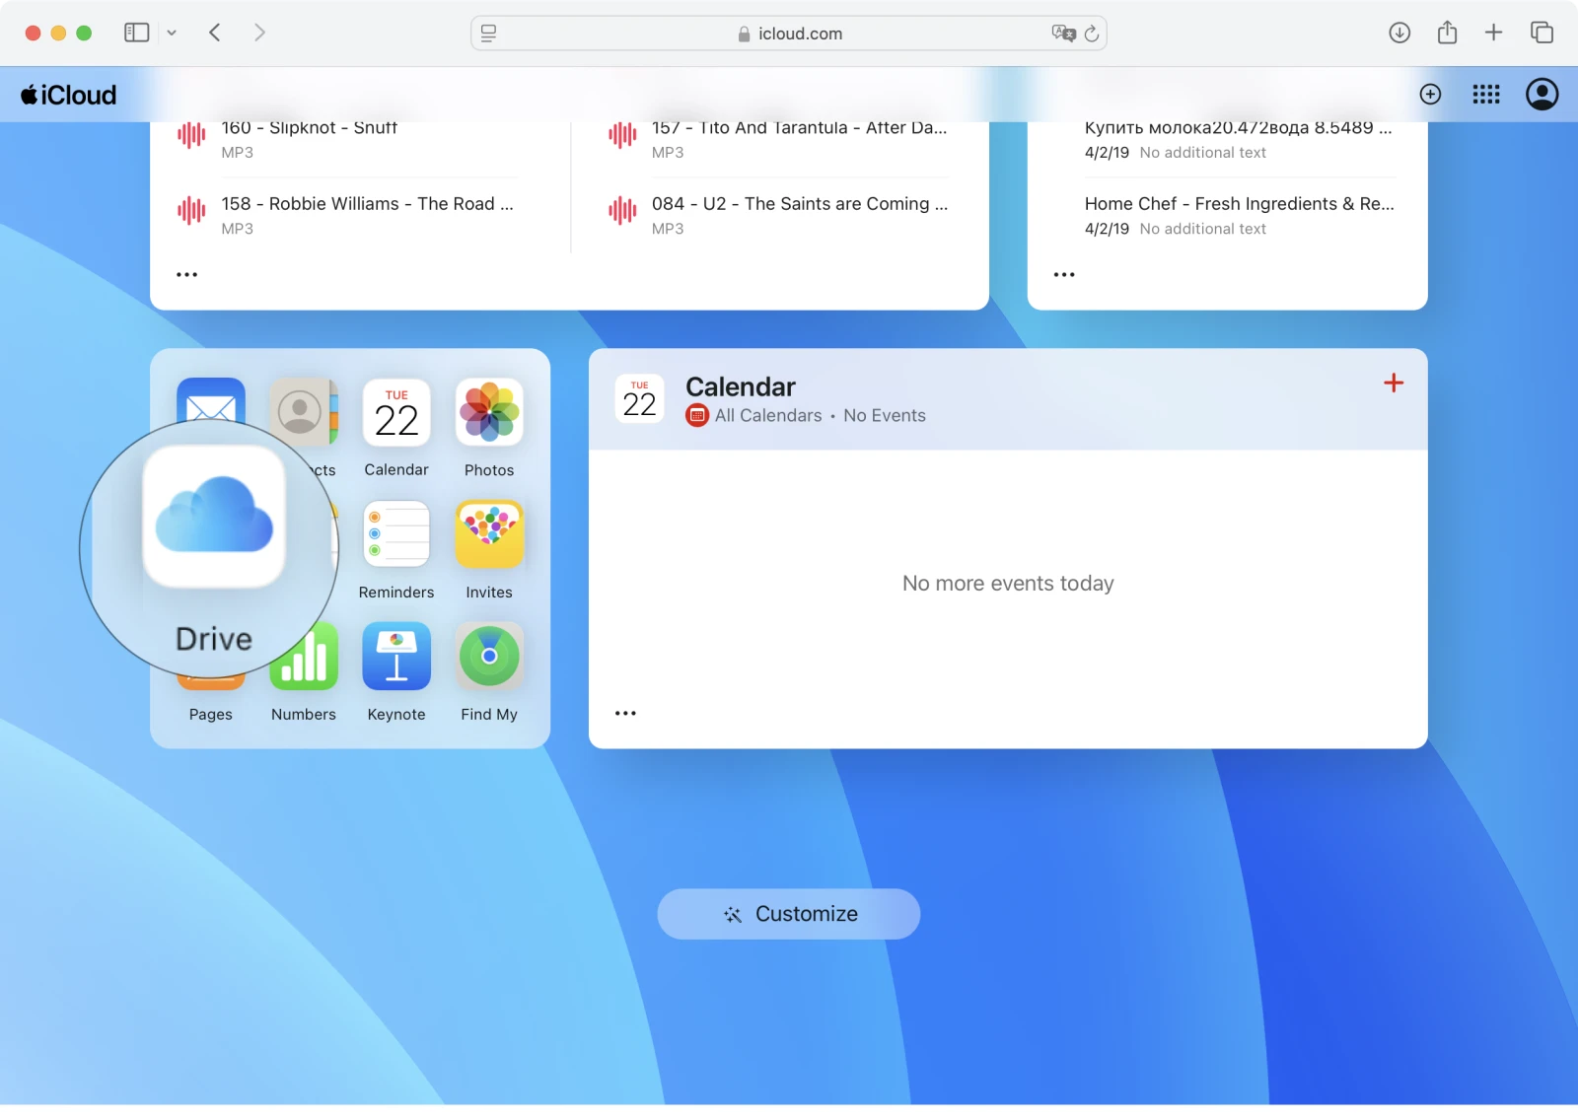Expand the Safari sidebar chevron dropdown

[173, 33]
